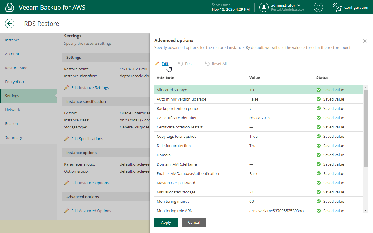Click the Edit pencil icon in Advanced options
Viewport: 373px width, 233px height.
[x=157, y=64]
